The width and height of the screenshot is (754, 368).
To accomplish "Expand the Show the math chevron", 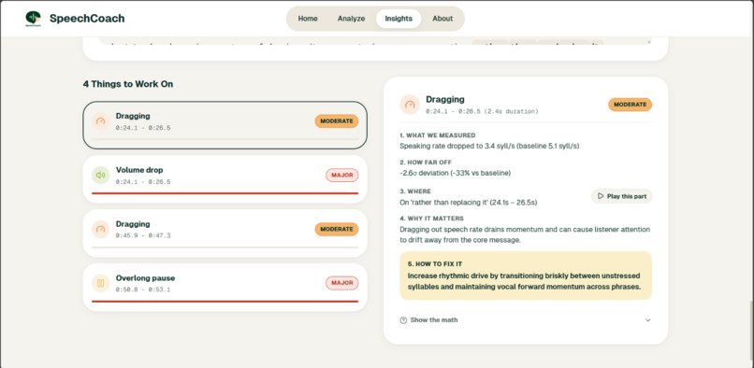I will pos(647,320).
